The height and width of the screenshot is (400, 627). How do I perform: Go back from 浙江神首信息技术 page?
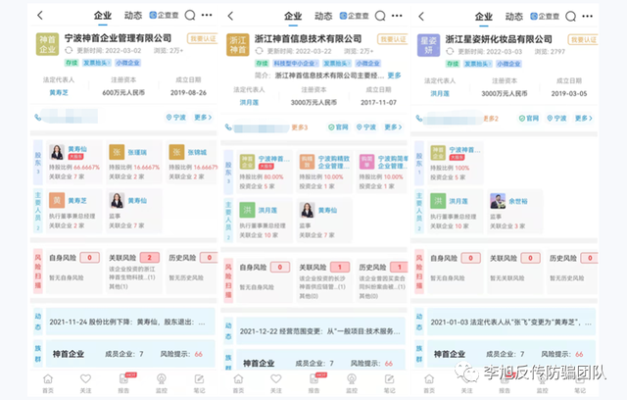230,16
